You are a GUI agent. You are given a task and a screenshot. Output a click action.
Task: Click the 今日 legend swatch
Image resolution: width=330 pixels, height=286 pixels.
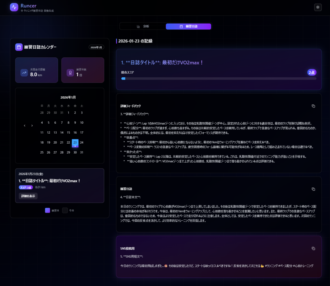pos(65,210)
